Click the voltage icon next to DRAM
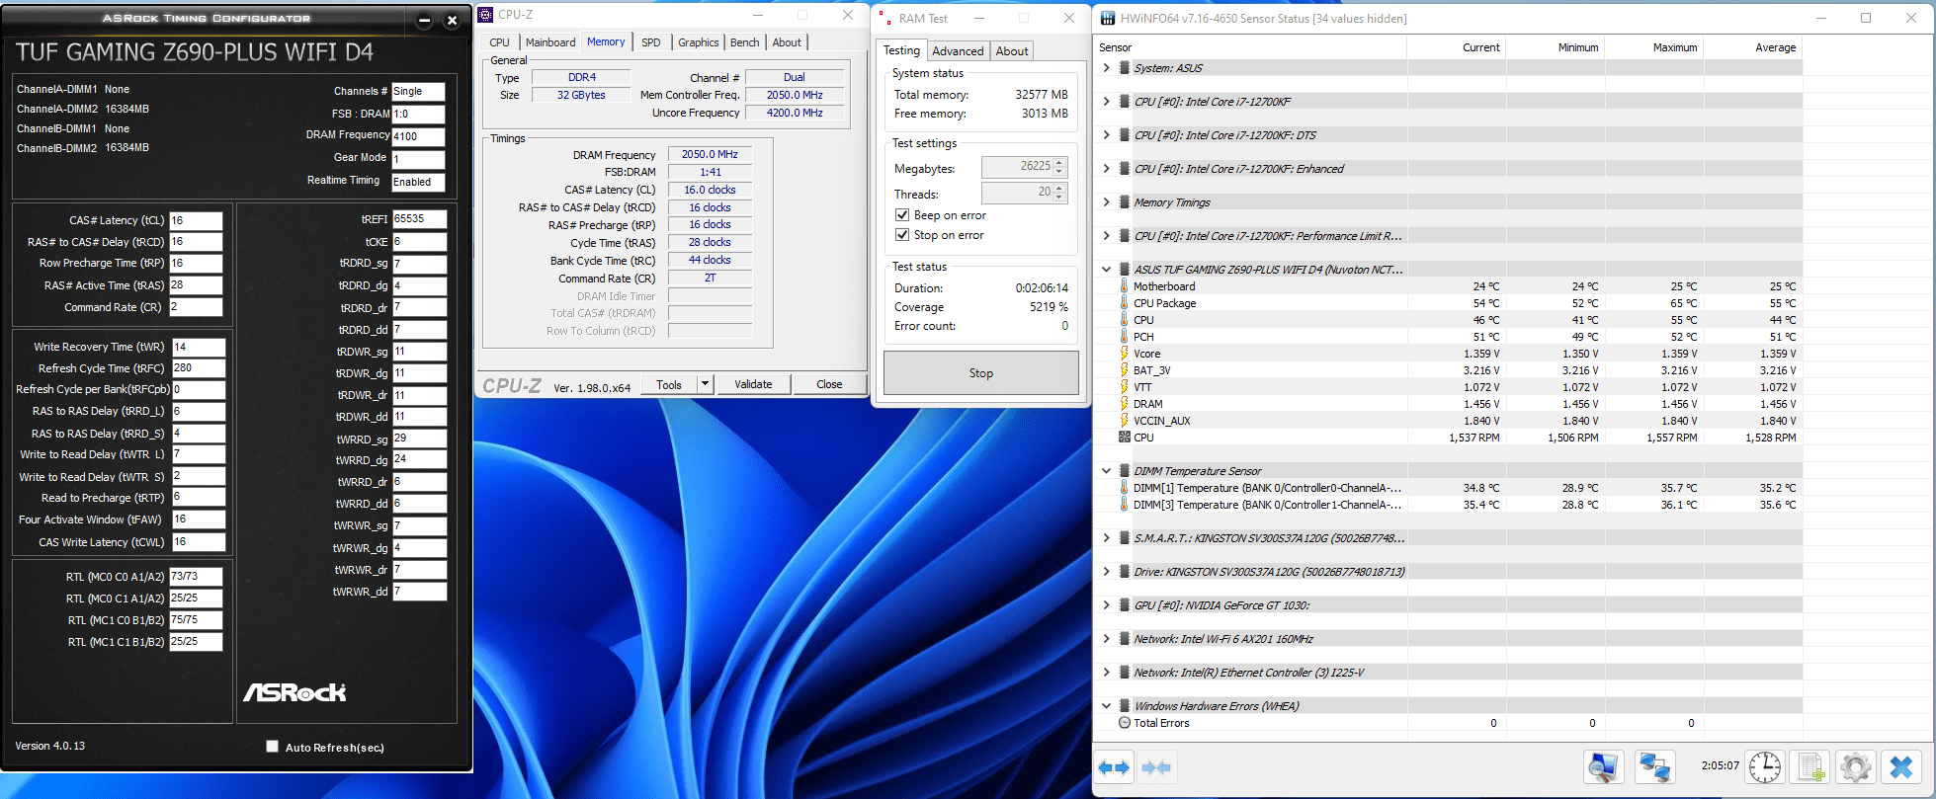 (x=1125, y=404)
